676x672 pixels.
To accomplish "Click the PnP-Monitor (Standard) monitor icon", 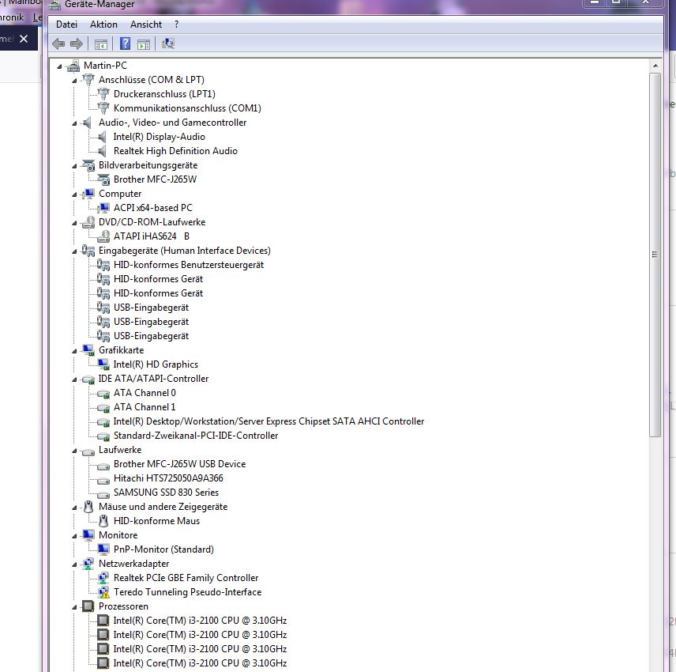I will pos(103,549).
